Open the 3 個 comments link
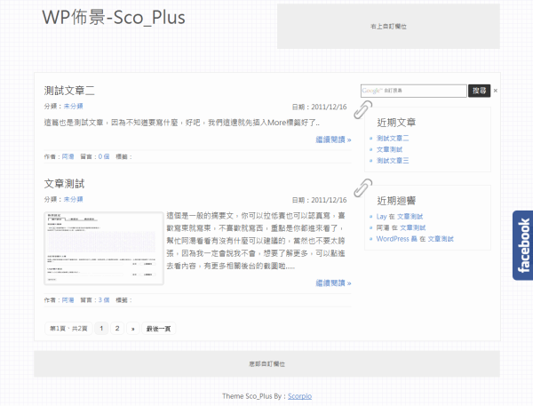This screenshot has width=533, height=406. click(103, 300)
